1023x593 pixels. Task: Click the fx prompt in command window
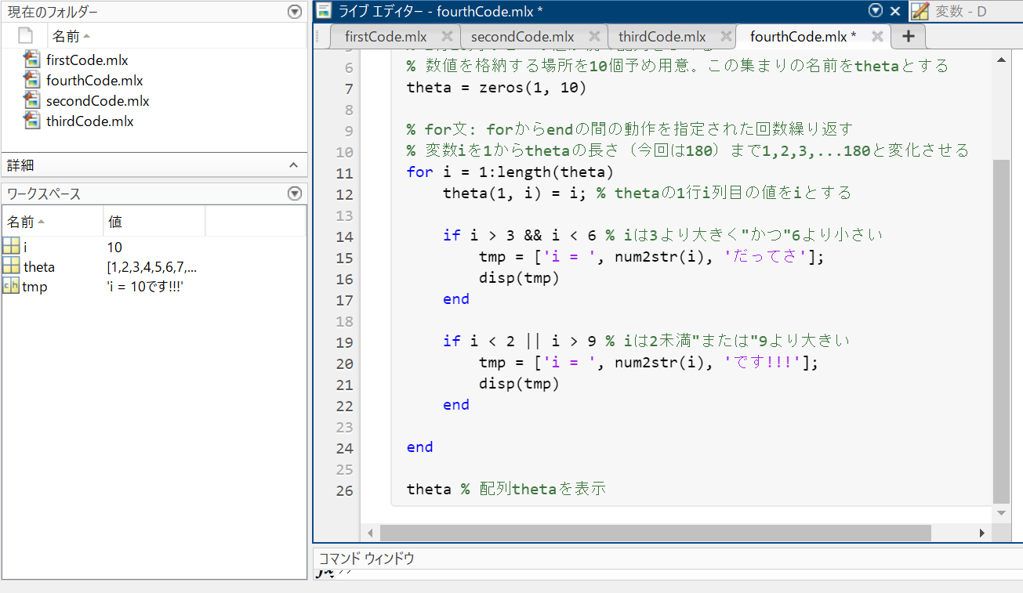tap(324, 573)
